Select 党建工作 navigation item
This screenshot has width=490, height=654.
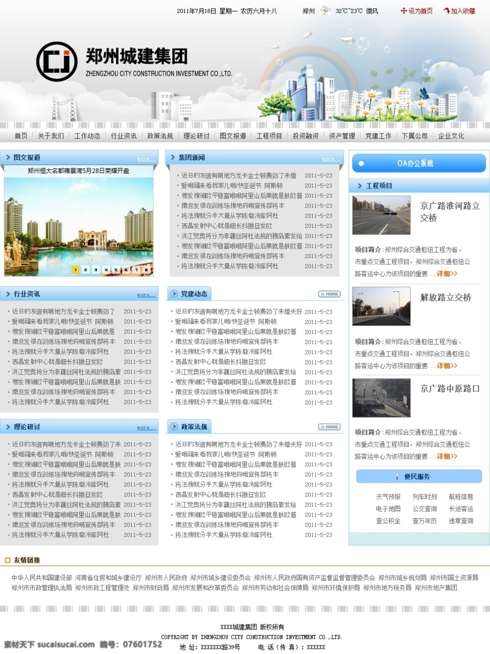click(x=378, y=136)
